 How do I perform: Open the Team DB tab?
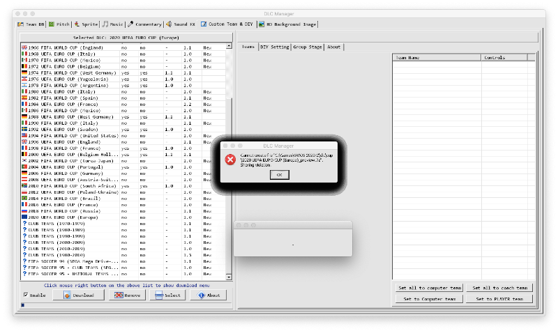point(33,24)
